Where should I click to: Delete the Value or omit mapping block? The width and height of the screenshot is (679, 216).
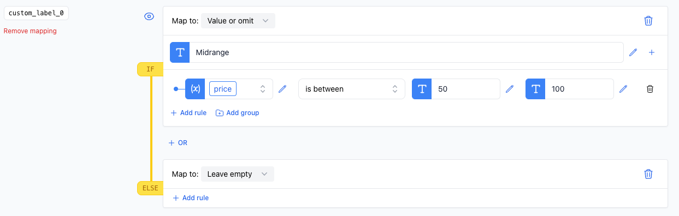(648, 21)
